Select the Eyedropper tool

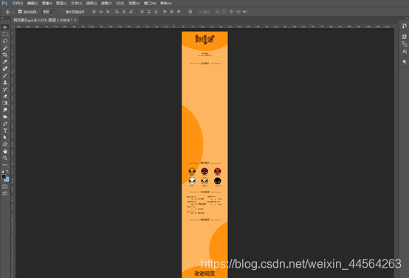coord(5,62)
